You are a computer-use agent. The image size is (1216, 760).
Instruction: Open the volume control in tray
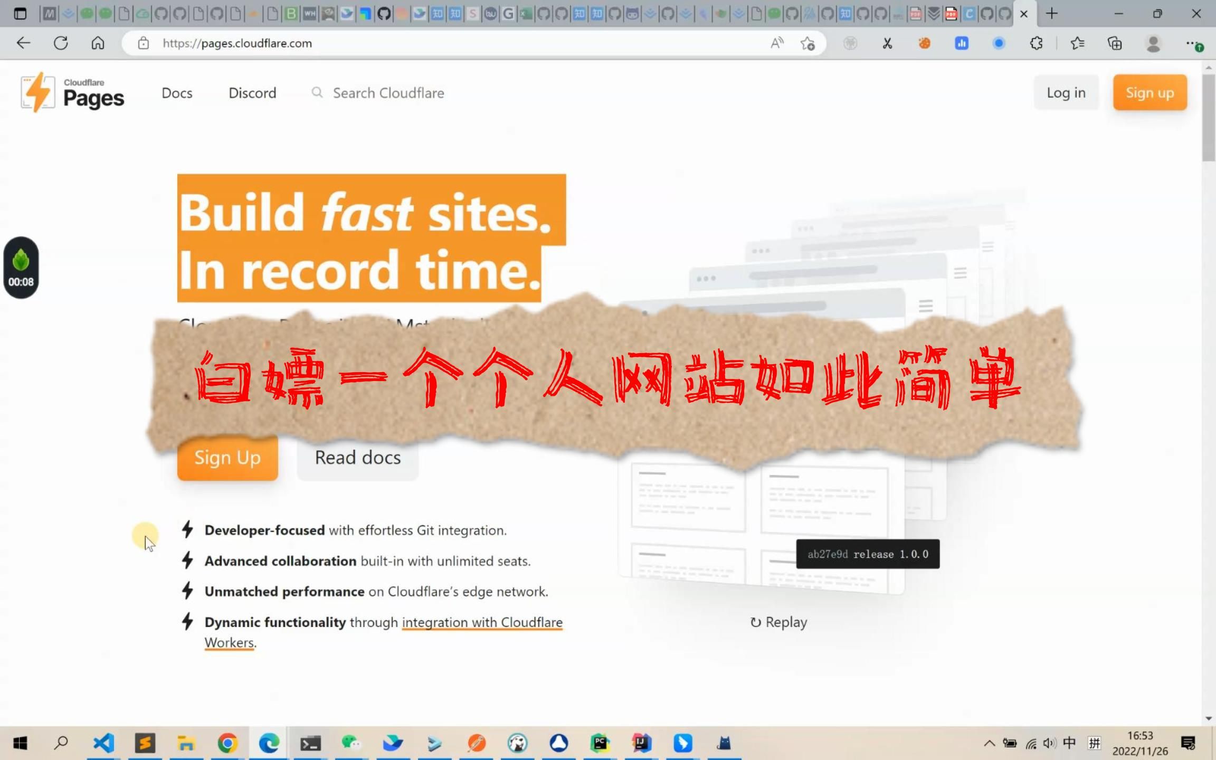tap(1049, 744)
